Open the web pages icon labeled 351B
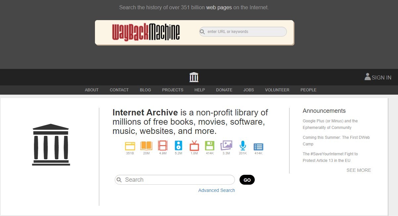398x216 pixels. click(x=130, y=146)
